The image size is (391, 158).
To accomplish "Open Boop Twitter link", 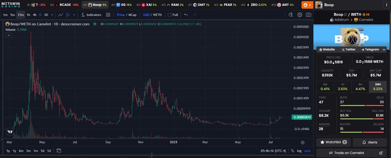I will point(348,49).
